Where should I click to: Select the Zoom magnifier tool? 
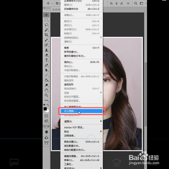[46, 95]
